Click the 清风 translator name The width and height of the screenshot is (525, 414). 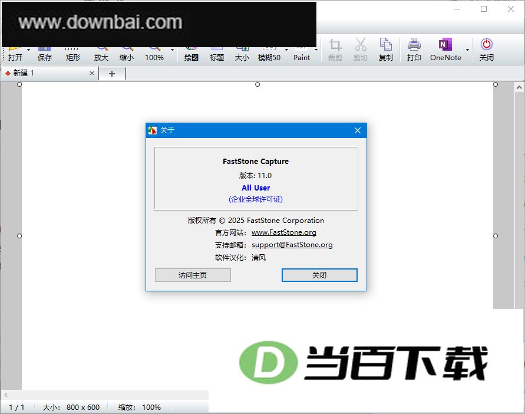(x=259, y=258)
